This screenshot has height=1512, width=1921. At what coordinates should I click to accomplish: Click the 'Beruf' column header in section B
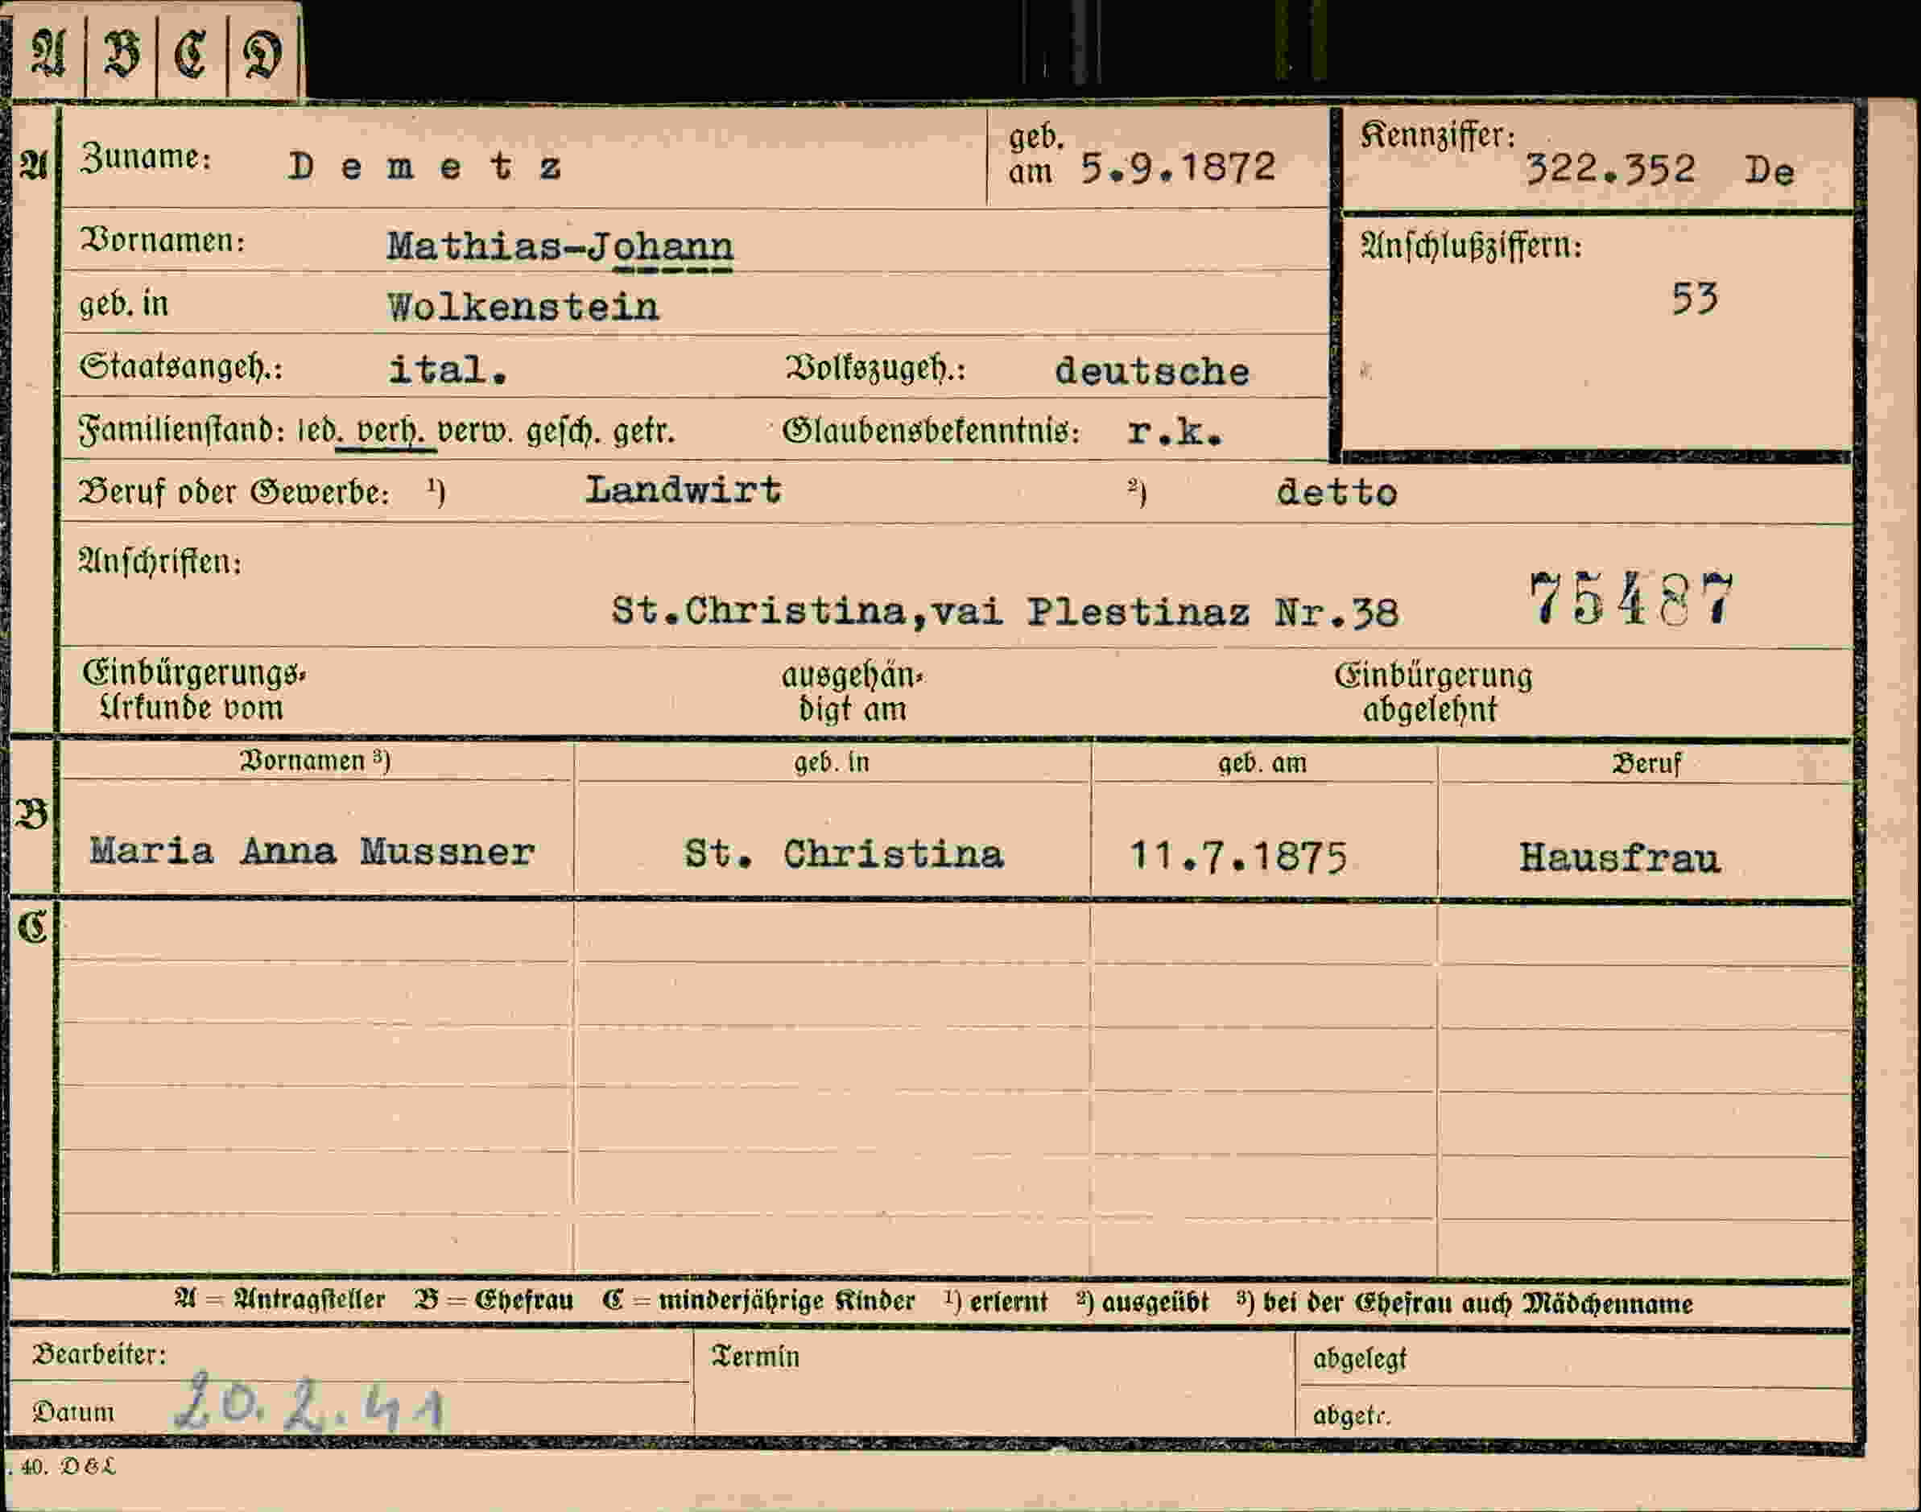[x=1646, y=763]
